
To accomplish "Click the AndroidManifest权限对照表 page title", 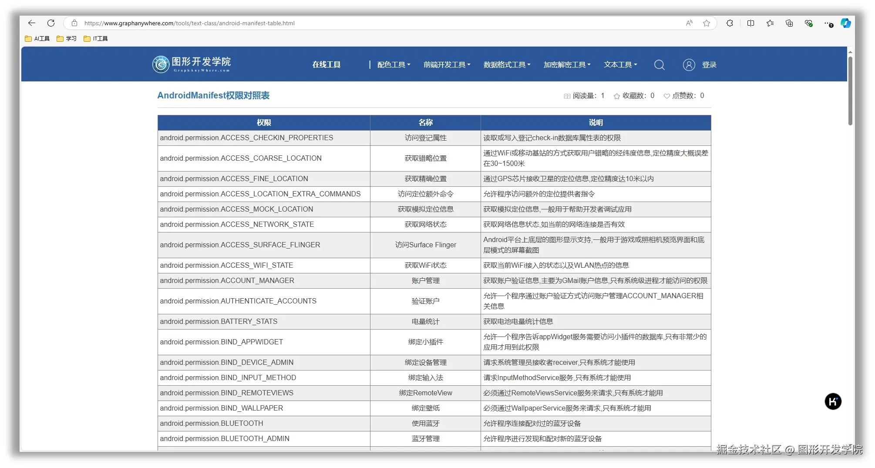I will 213,95.
